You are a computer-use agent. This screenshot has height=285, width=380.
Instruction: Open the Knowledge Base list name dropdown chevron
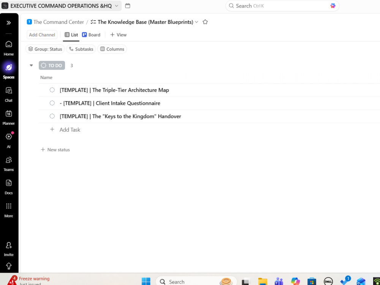[196, 22]
